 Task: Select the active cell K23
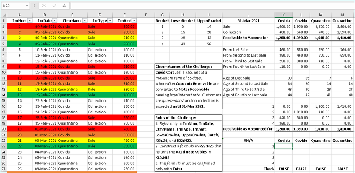[283, 146]
